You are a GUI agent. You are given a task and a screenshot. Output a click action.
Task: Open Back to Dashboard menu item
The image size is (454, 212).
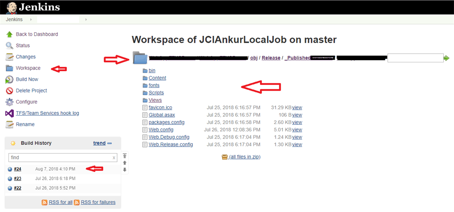tap(37, 34)
